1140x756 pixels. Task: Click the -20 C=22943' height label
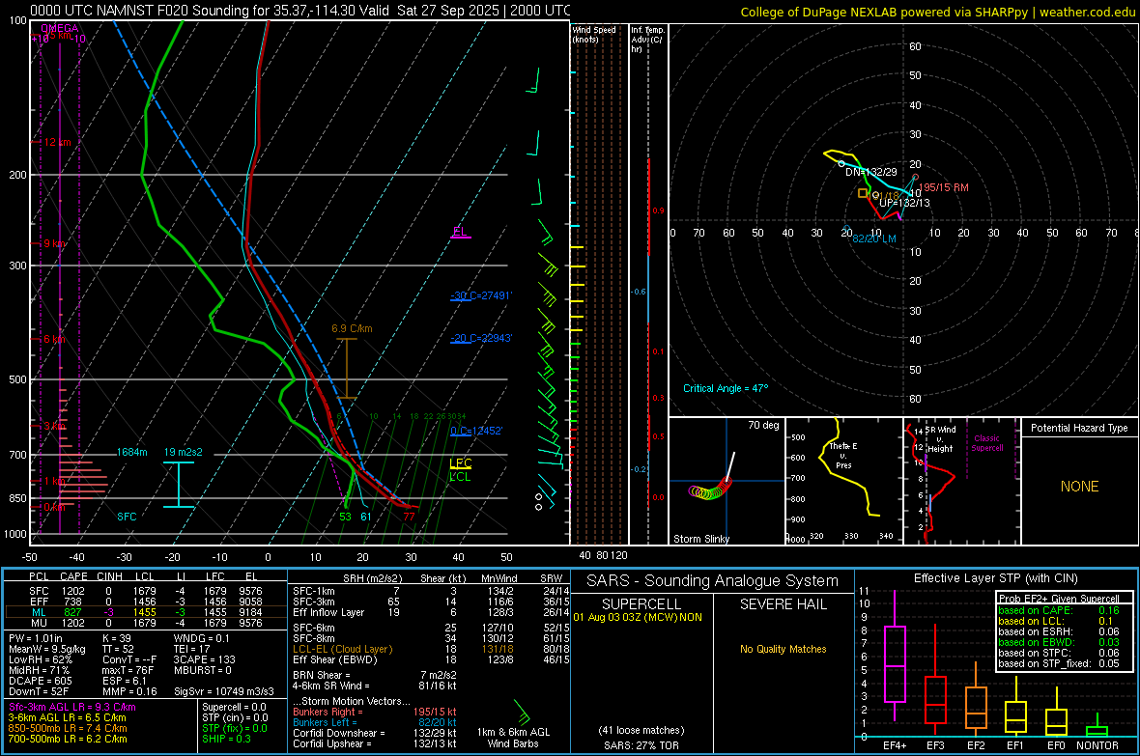coord(480,338)
